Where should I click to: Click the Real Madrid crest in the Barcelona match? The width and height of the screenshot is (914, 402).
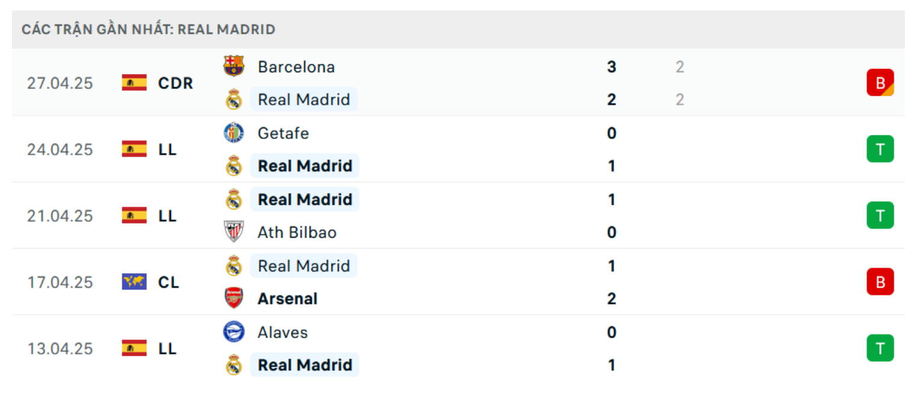(234, 99)
